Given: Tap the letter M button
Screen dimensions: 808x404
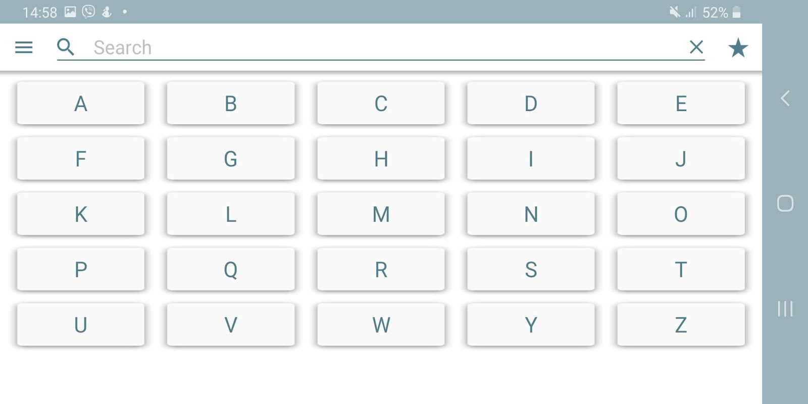Looking at the screenshot, I should [381, 214].
